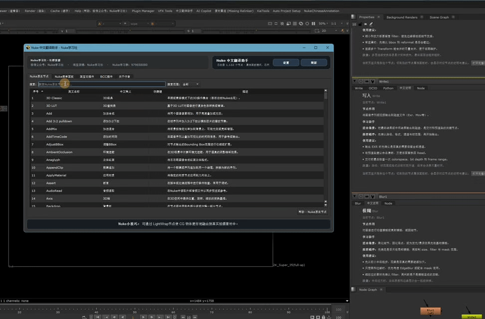Click the pane menu icon left of Properties tab
485x319 pixels.
[x=353, y=16]
